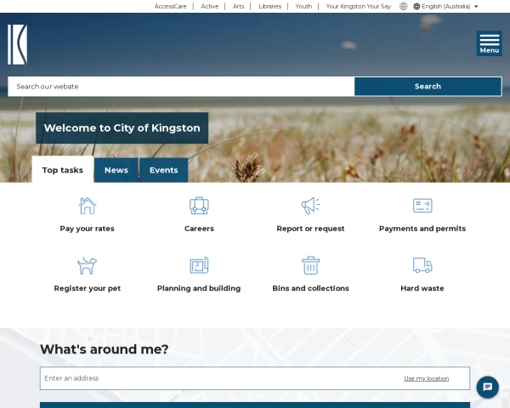Click the Use my location link
The width and height of the screenshot is (510, 408).
coord(426,378)
